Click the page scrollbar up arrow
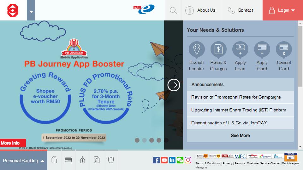303x170 pixels. point(300,23)
